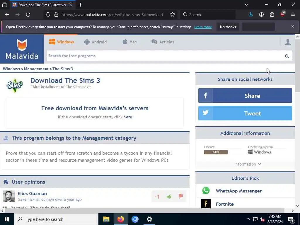Click the horizontal page scrollbar
This screenshot has height=225, width=300.
pyautogui.click(x=145, y=211)
